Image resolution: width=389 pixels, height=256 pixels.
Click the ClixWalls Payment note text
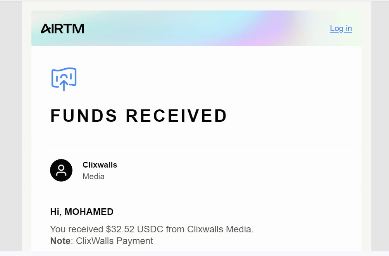pos(114,241)
